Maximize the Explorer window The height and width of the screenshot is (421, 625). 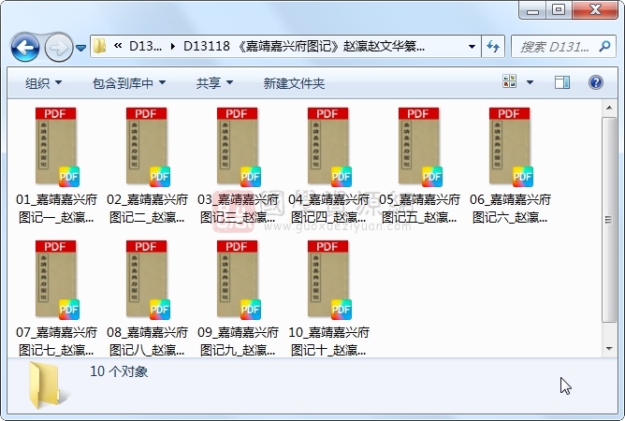tap(559, 10)
